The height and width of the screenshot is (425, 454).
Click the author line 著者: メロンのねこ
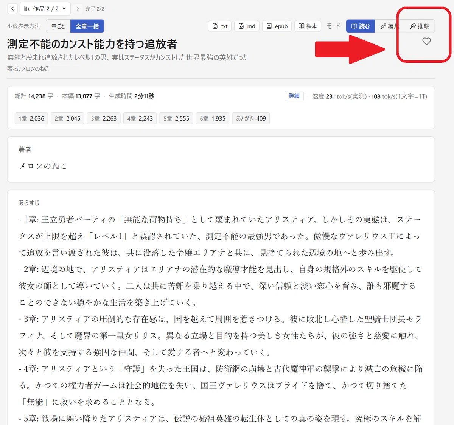coord(28,68)
